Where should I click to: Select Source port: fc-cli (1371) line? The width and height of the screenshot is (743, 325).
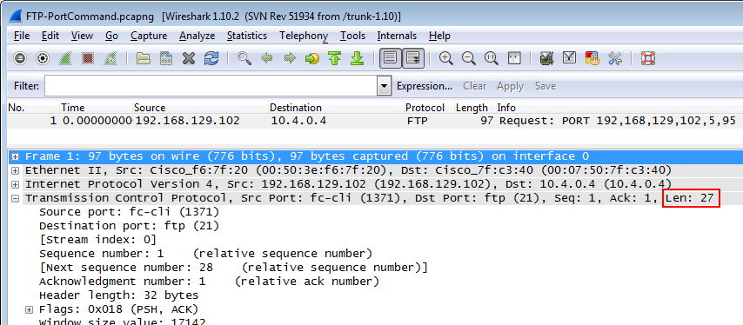(x=130, y=212)
